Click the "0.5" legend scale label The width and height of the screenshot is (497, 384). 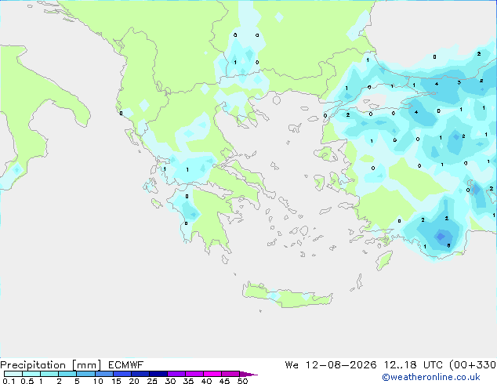(x=27, y=381)
